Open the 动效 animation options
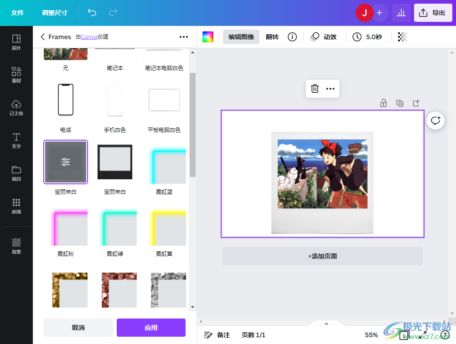 (323, 37)
